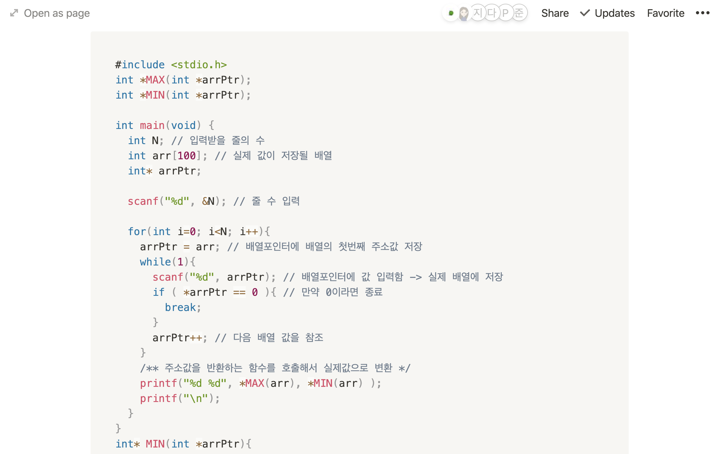The image size is (722, 454).
Task: Open the Updates panel
Action: [x=614, y=13]
